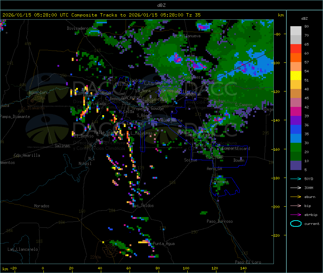Click the 'S_Rosas' map label
The image size is (323, 273).
144,116
